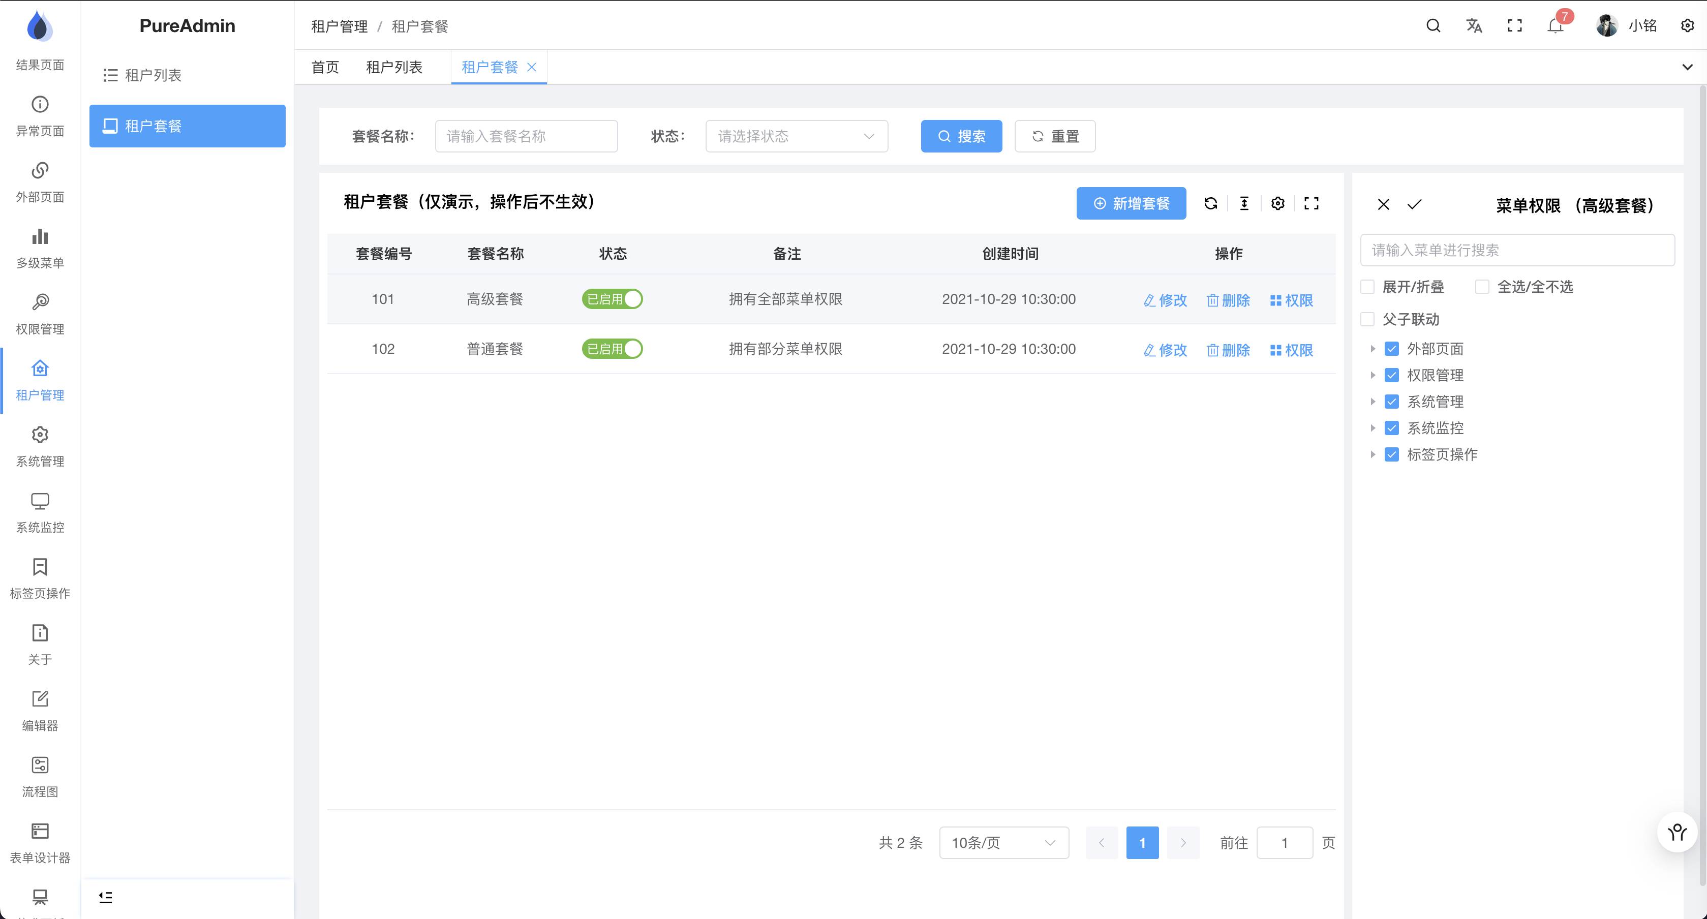Open table column settings gear icon
The width and height of the screenshot is (1707, 919).
(x=1277, y=203)
